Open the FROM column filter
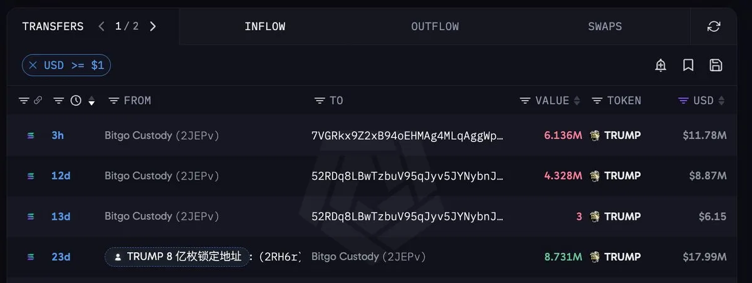This screenshot has height=283, width=752. click(114, 100)
